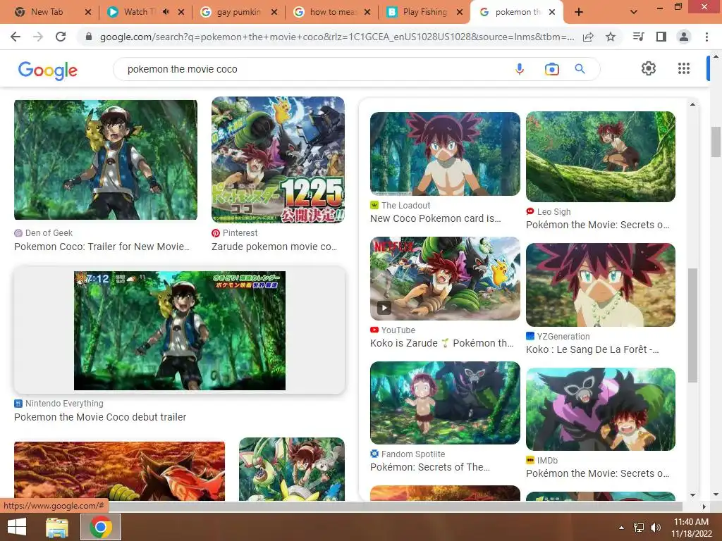The height and width of the screenshot is (541, 722).
Task: Select the Leo Sigh jungle branch thumbnail
Action: coord(601,157)
